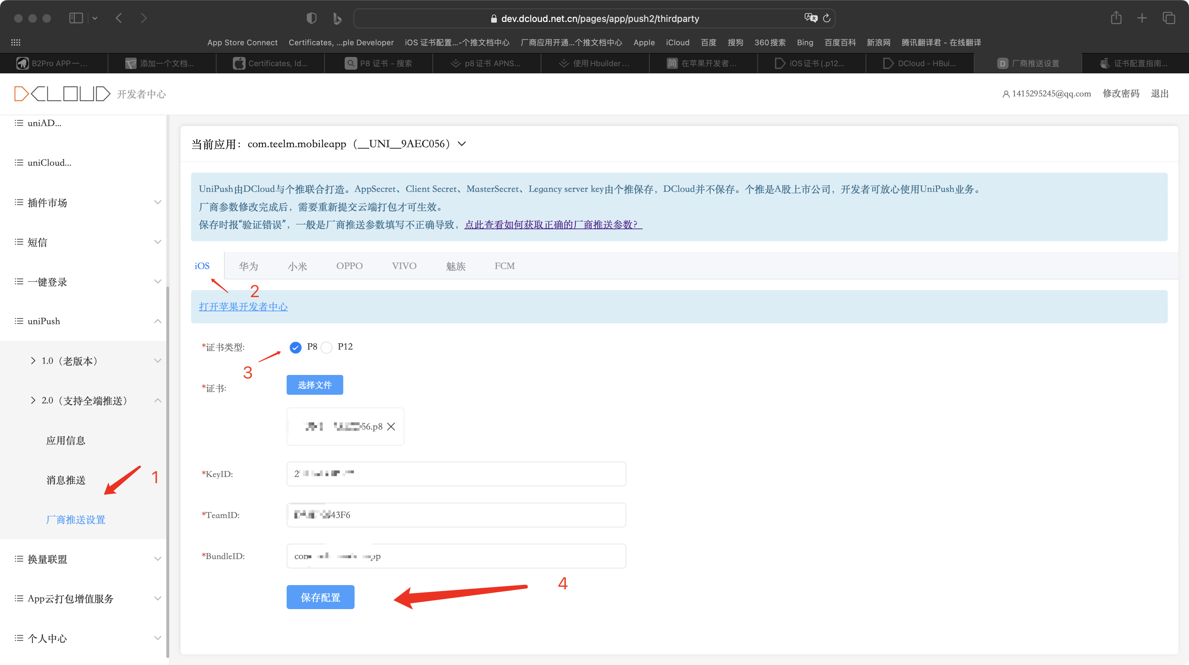Open 厂商推送设置 in the sidebar
This screenshot has width=1189, height=665.
pyautogui.click(x=76, y=520)
